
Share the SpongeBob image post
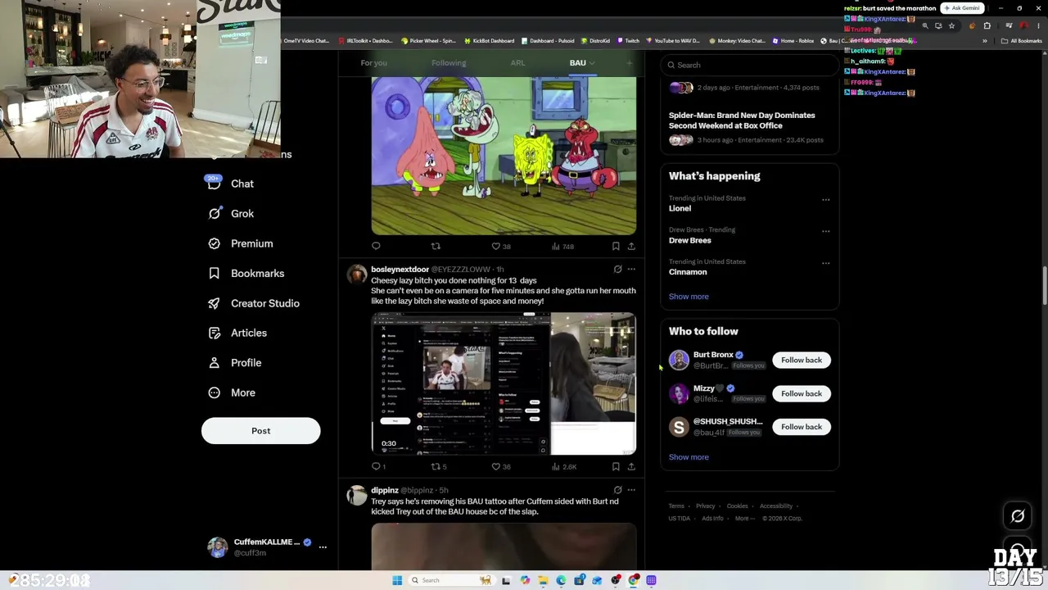pyautogui.click(x=631, y=246)
